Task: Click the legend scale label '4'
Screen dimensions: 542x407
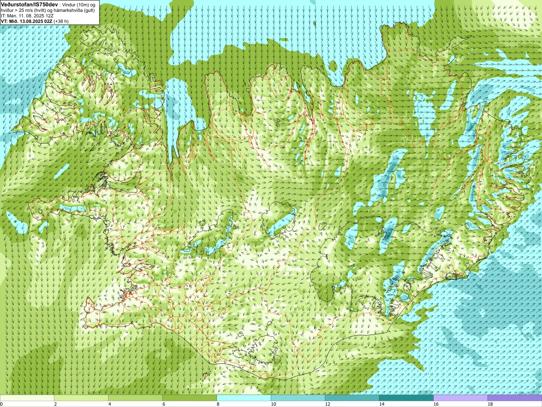Action: [x=110, y=404]
